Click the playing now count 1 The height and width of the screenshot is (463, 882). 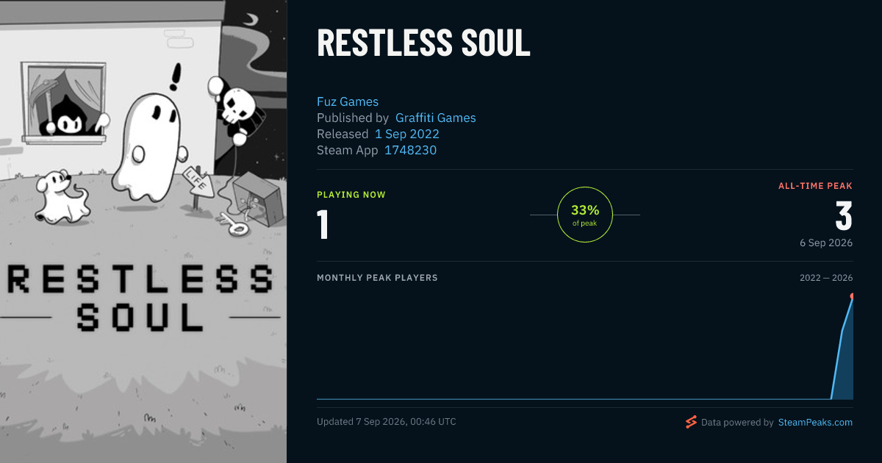click(323, 225)
